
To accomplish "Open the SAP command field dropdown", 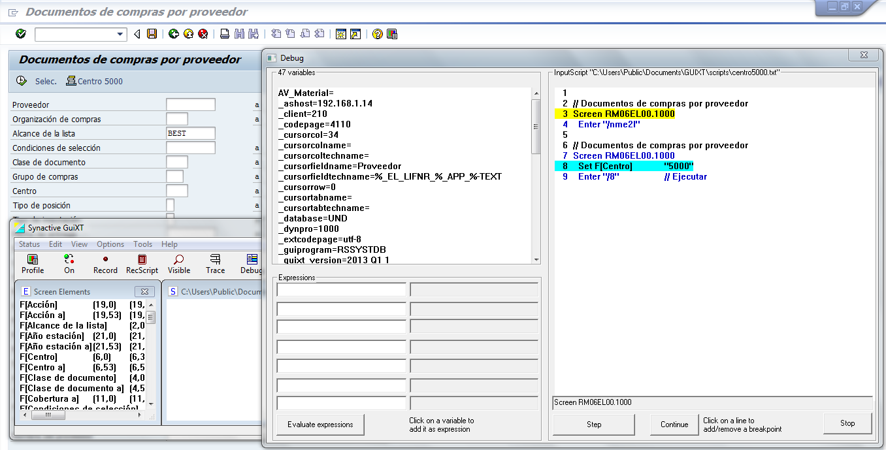I will (120, 35).
